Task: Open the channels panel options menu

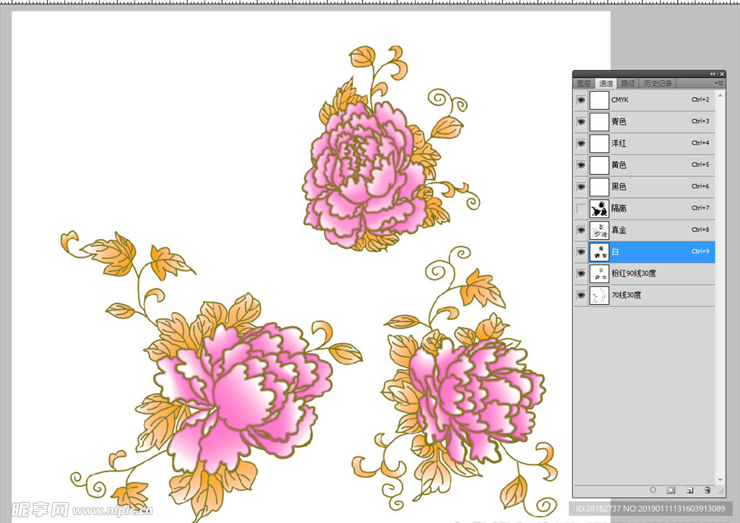Action: [719, 84]
